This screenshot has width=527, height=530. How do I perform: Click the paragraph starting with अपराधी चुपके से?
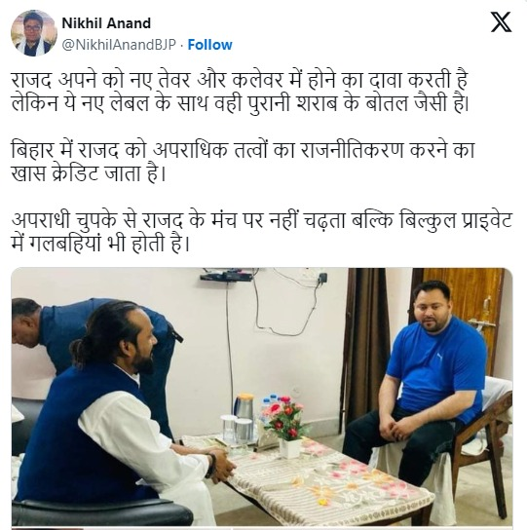[x=262, y=232]
